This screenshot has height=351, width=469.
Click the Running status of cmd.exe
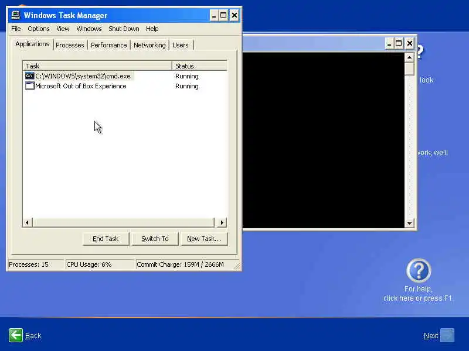point(187,76)
